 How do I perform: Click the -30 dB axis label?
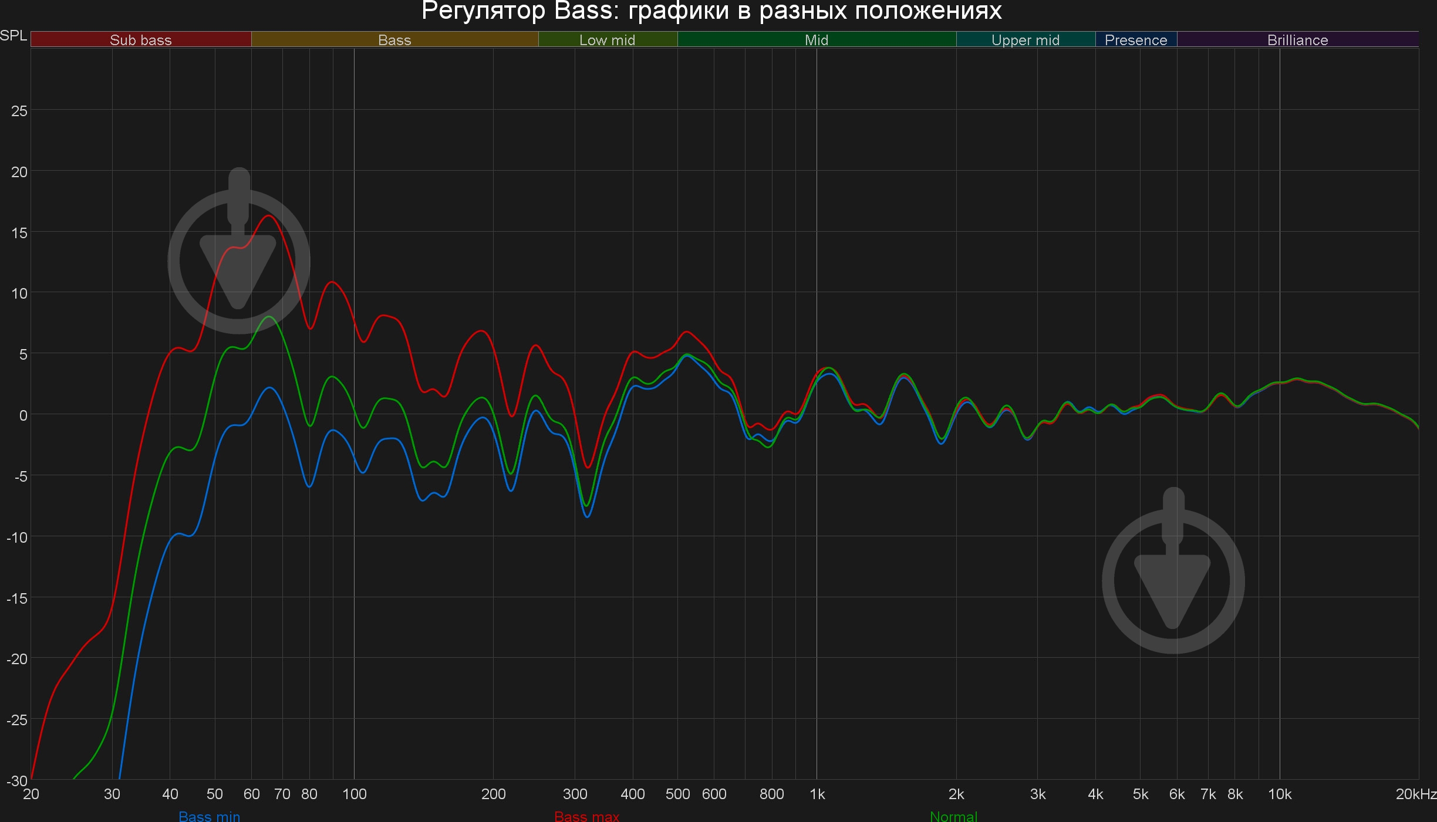tap(17, 781)
